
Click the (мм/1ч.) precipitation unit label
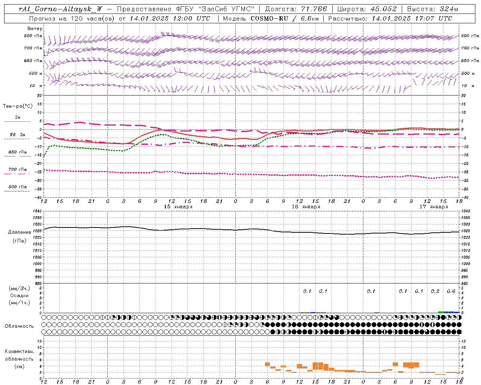(x=20, y=303)
